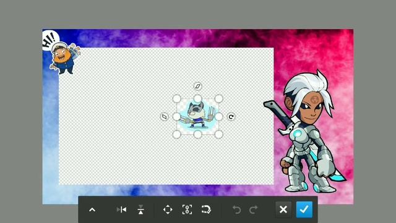Cancel the transform with the X button
Image resolution: width=396 pixels, height=223 pixels.
[283, 209]
